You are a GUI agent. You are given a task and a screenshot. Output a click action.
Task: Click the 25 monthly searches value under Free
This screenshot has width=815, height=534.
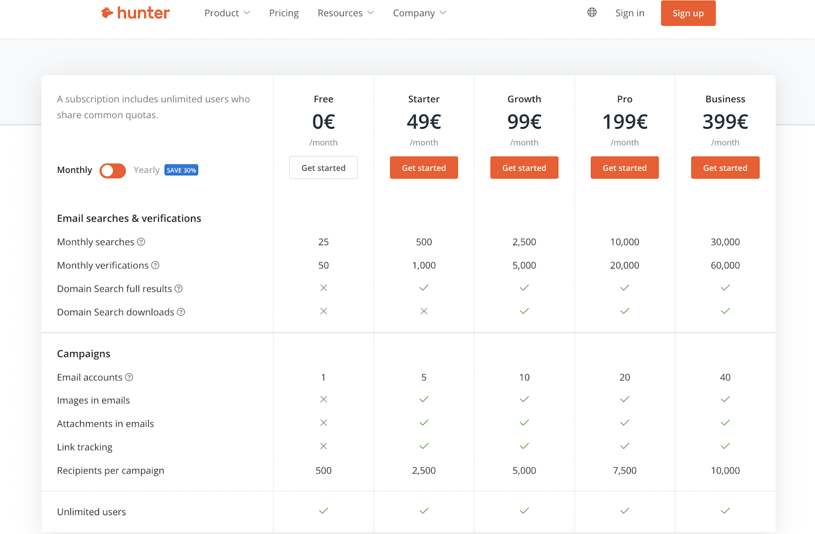click(323, 242)
